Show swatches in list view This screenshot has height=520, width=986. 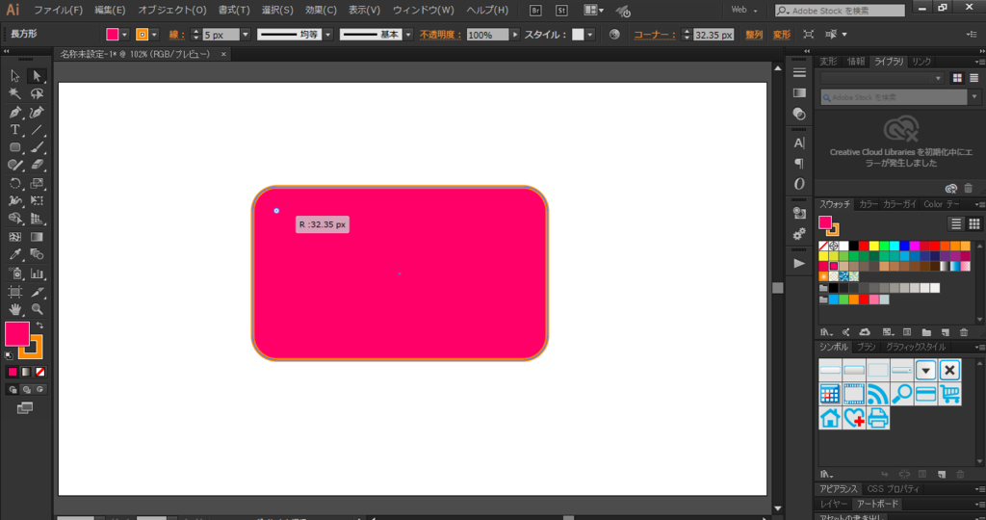pyautogui.click(x=956, y=223)
